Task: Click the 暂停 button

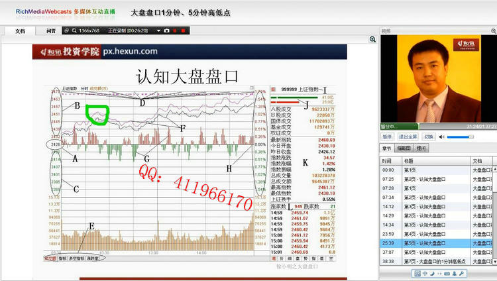Action: coord(387,137)
